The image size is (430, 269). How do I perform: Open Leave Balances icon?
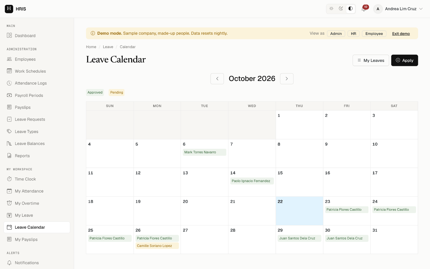(x=9, y=143)
